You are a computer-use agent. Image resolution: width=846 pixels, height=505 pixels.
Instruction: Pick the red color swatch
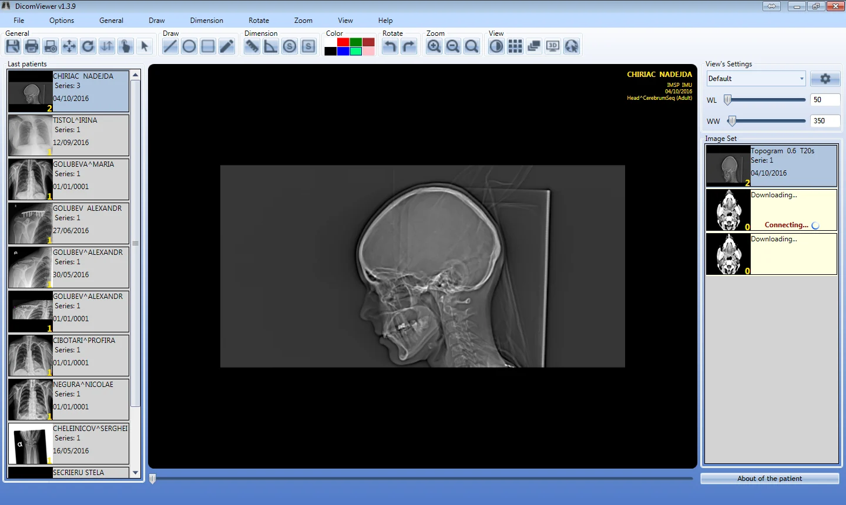click(343, 42)
